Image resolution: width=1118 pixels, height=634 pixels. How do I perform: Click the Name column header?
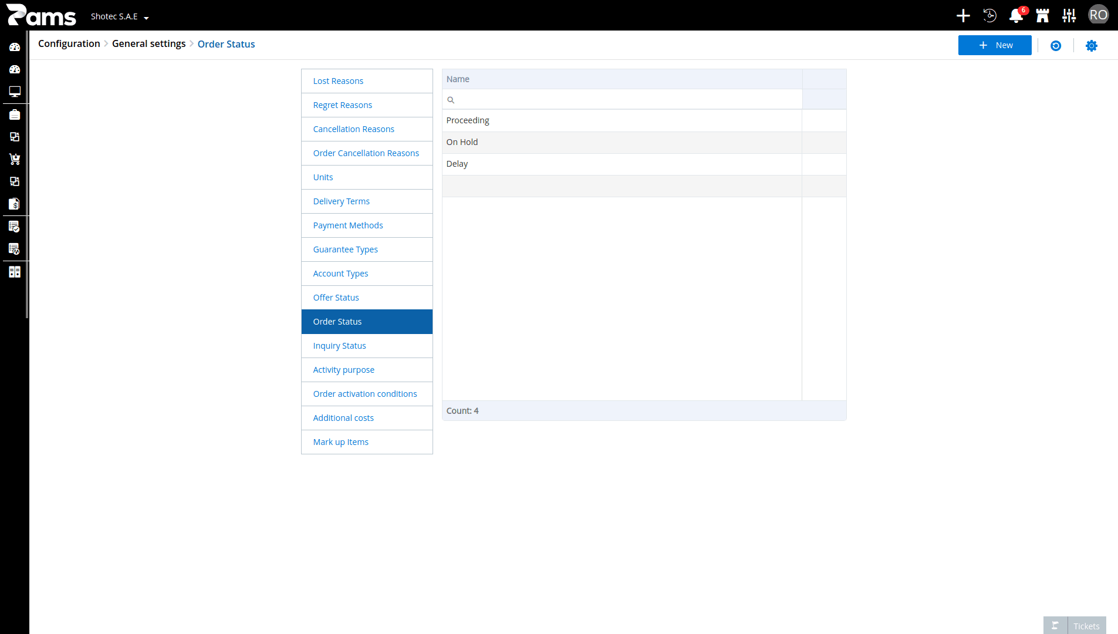[x=622, y=79]
